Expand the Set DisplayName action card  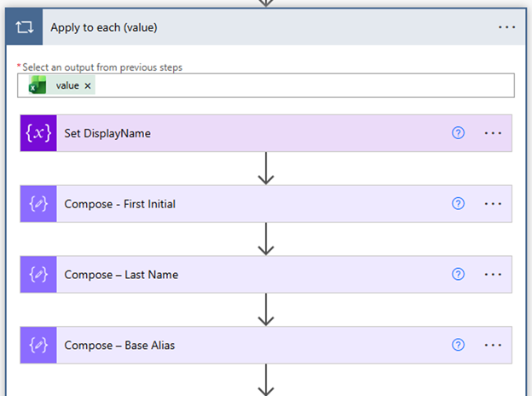click(x=266, y=133)
